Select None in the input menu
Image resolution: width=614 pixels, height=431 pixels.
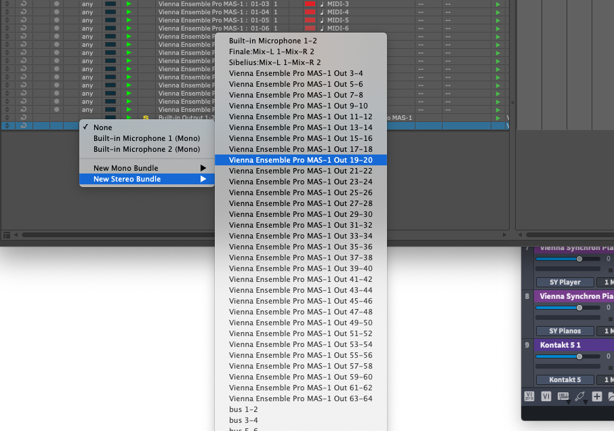coord(147,127)
